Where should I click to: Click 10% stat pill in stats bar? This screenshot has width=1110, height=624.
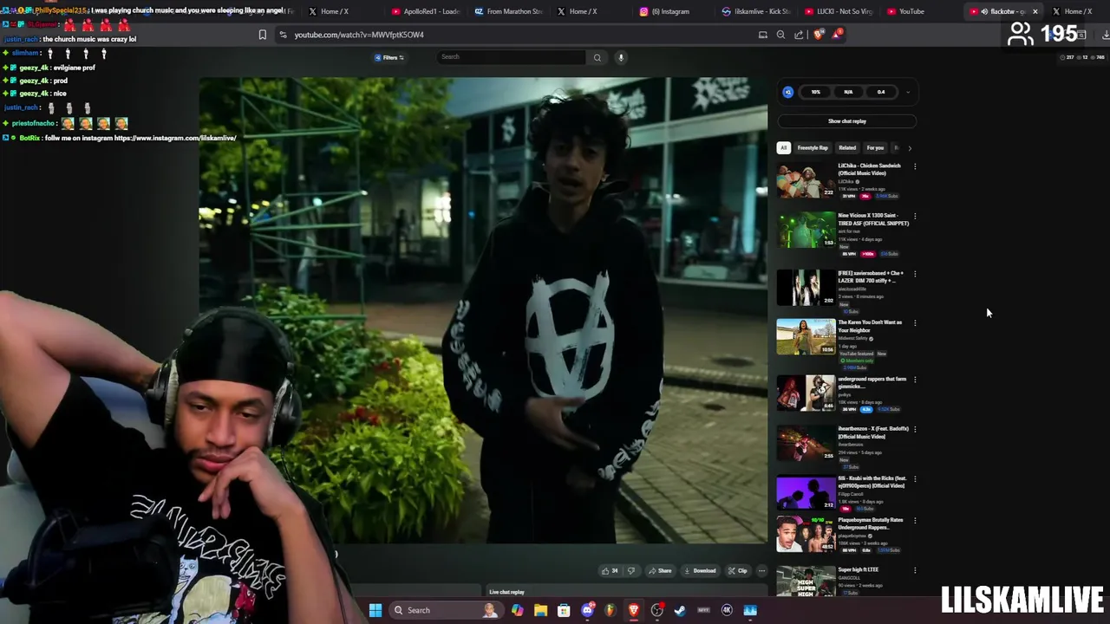tap(815, 92)
